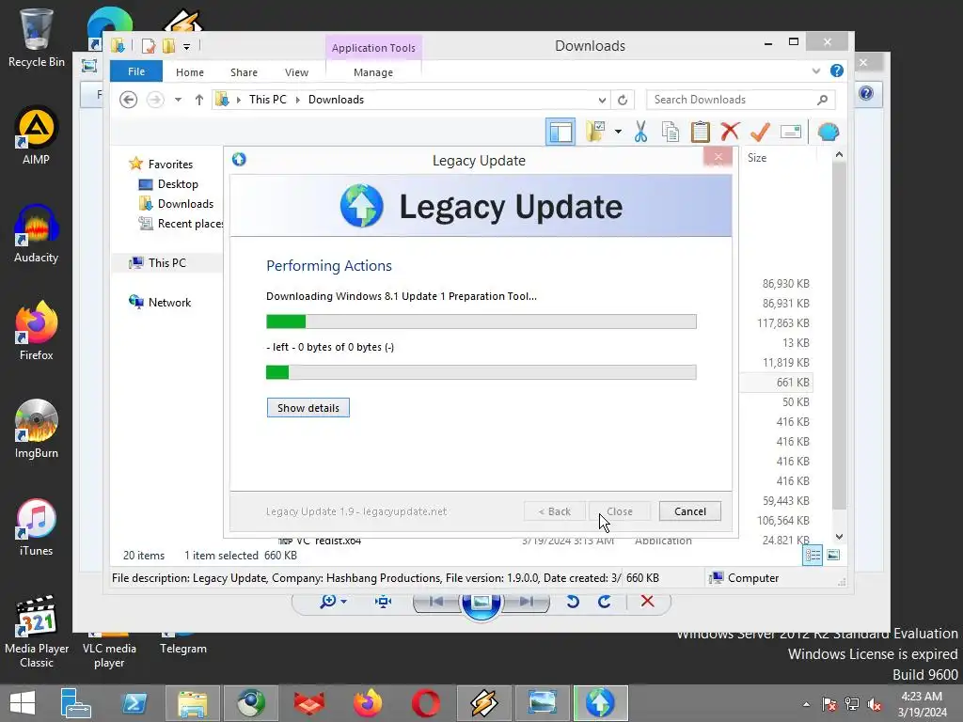Open the Winamp taskbar icon
Screen dimensions: 963x722
click(484, 703)
